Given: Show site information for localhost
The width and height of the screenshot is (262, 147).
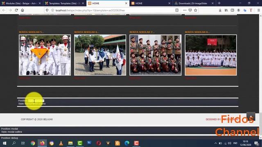Looking at the screenshot, I should 52,10.
